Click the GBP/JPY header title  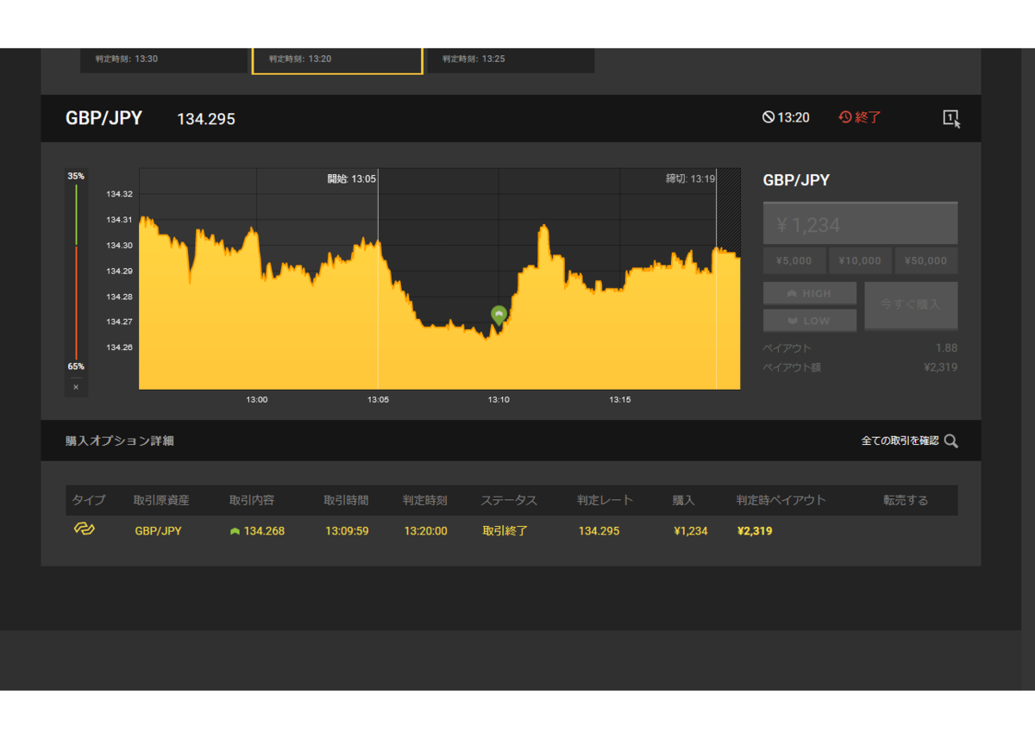coord(103,118)
